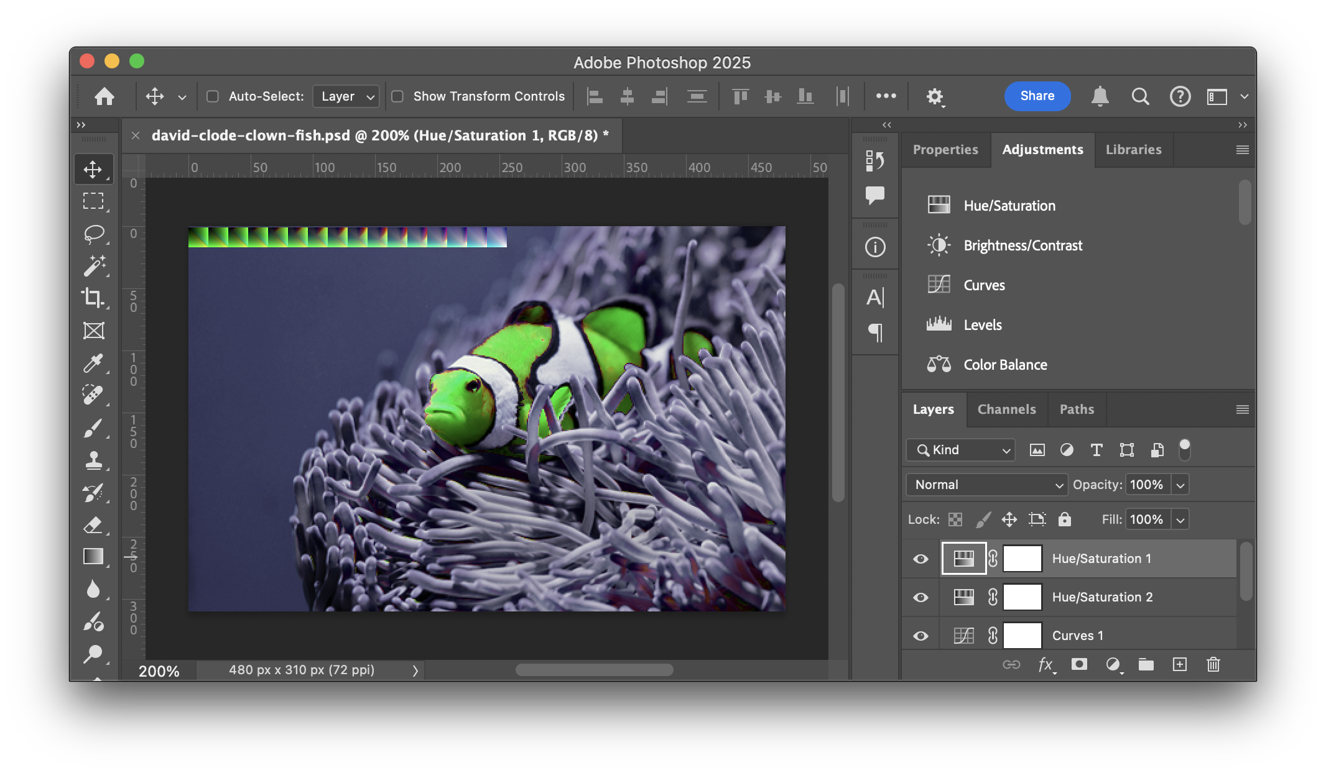The image size is (1326, 773).
Task: Hide the Hue/Saturation 2 layer
Action: point(920,597)
